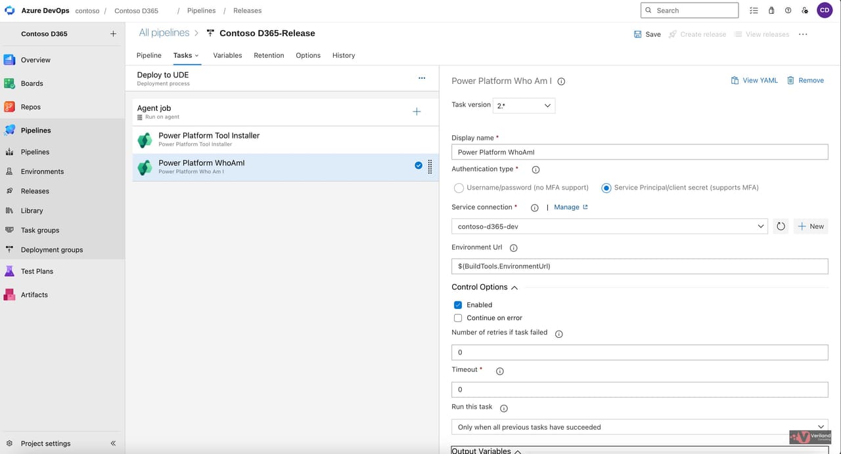The width and height of the screenshot is (841, 454).
Task: Switch to the Pipeline tab
Action: pos(148,55)
